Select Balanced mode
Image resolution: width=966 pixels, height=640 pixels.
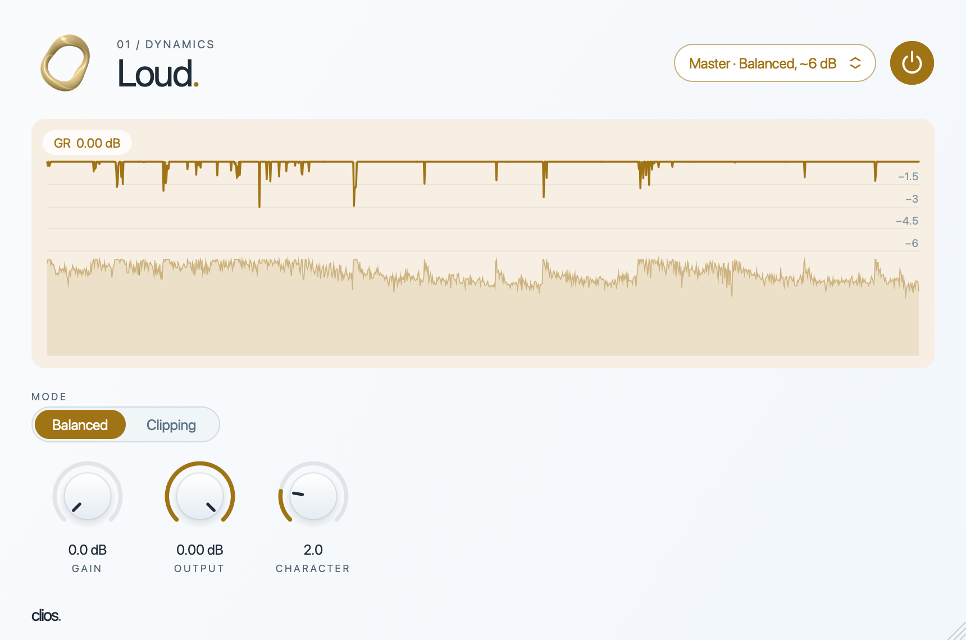pos(80,424)
